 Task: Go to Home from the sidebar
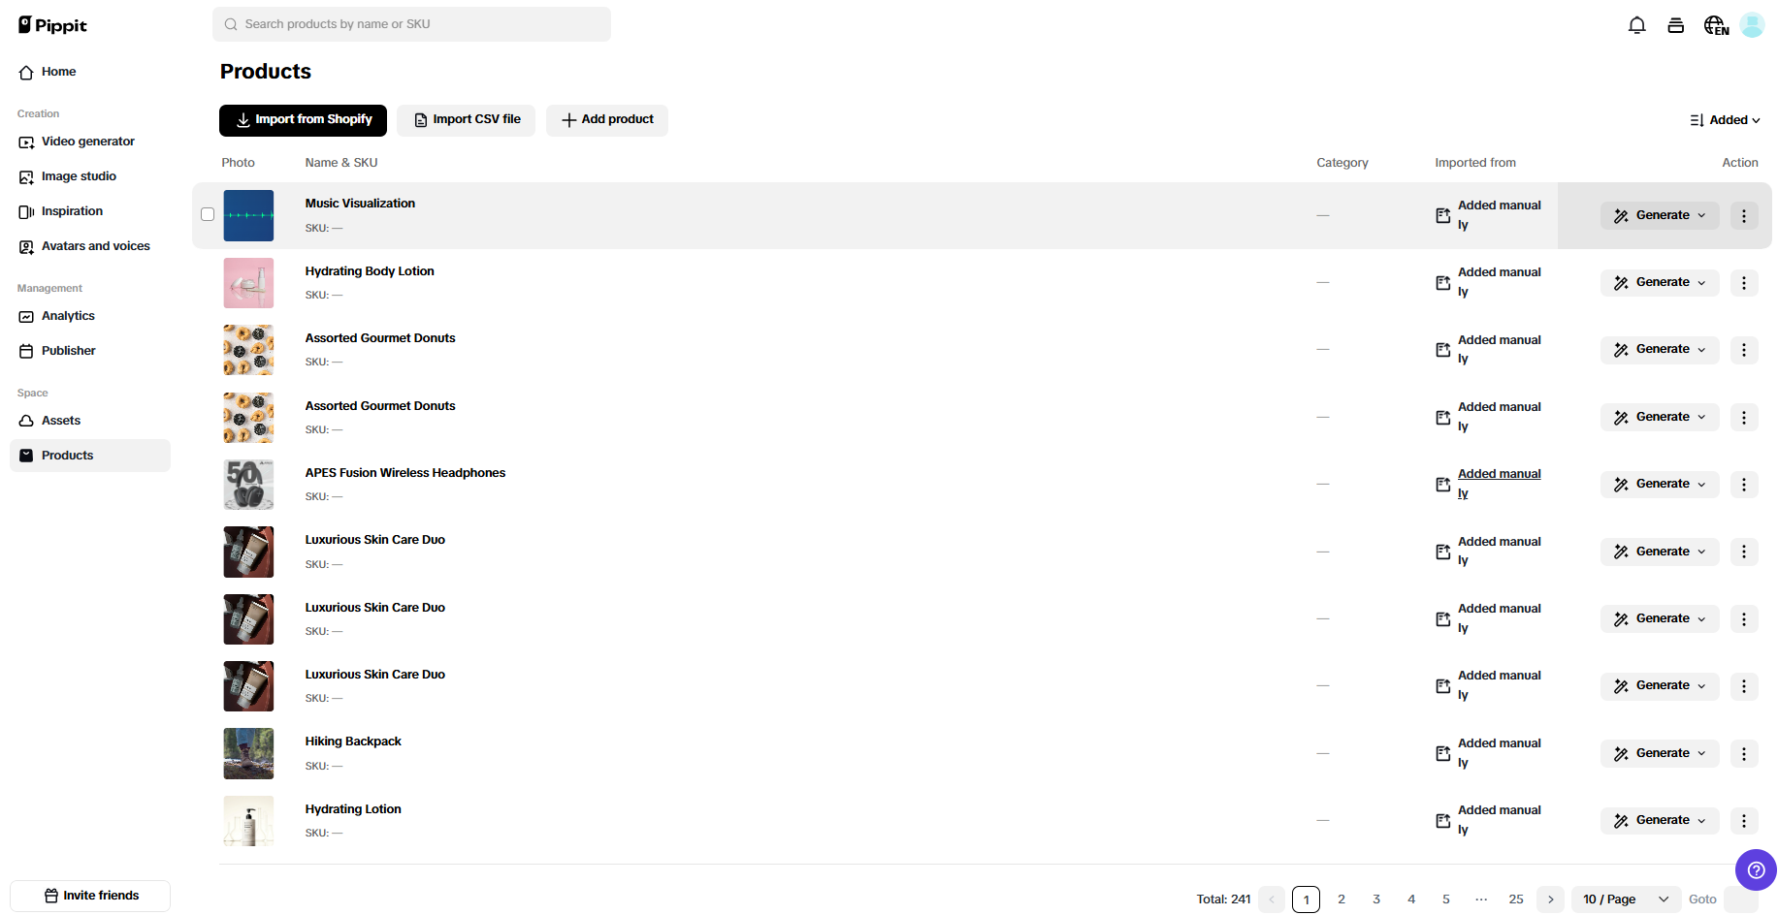[57, 72]
